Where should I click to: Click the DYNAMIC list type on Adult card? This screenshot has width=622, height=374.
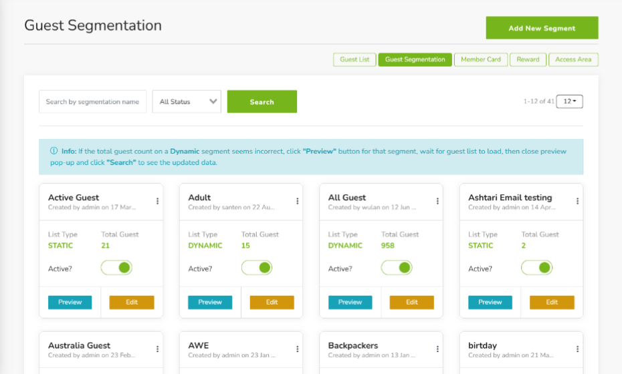205,246
